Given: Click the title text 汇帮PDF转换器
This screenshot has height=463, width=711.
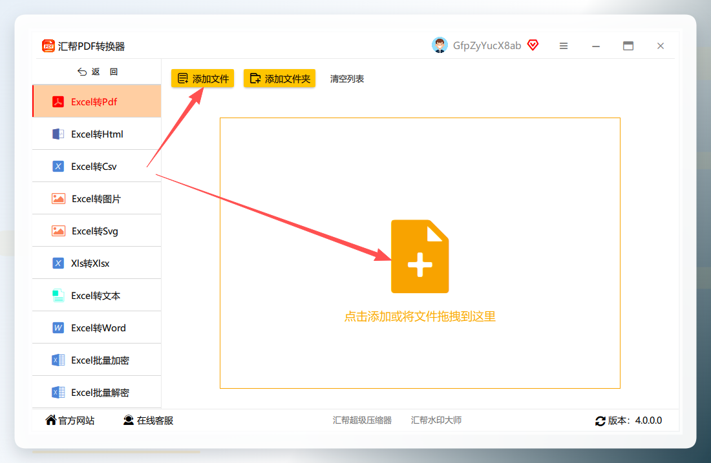Looking at the screenshot, I should click(x=91, y=46).
